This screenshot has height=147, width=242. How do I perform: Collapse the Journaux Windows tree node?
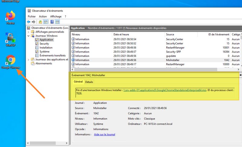pyautogui.click(x=28, y=36)
